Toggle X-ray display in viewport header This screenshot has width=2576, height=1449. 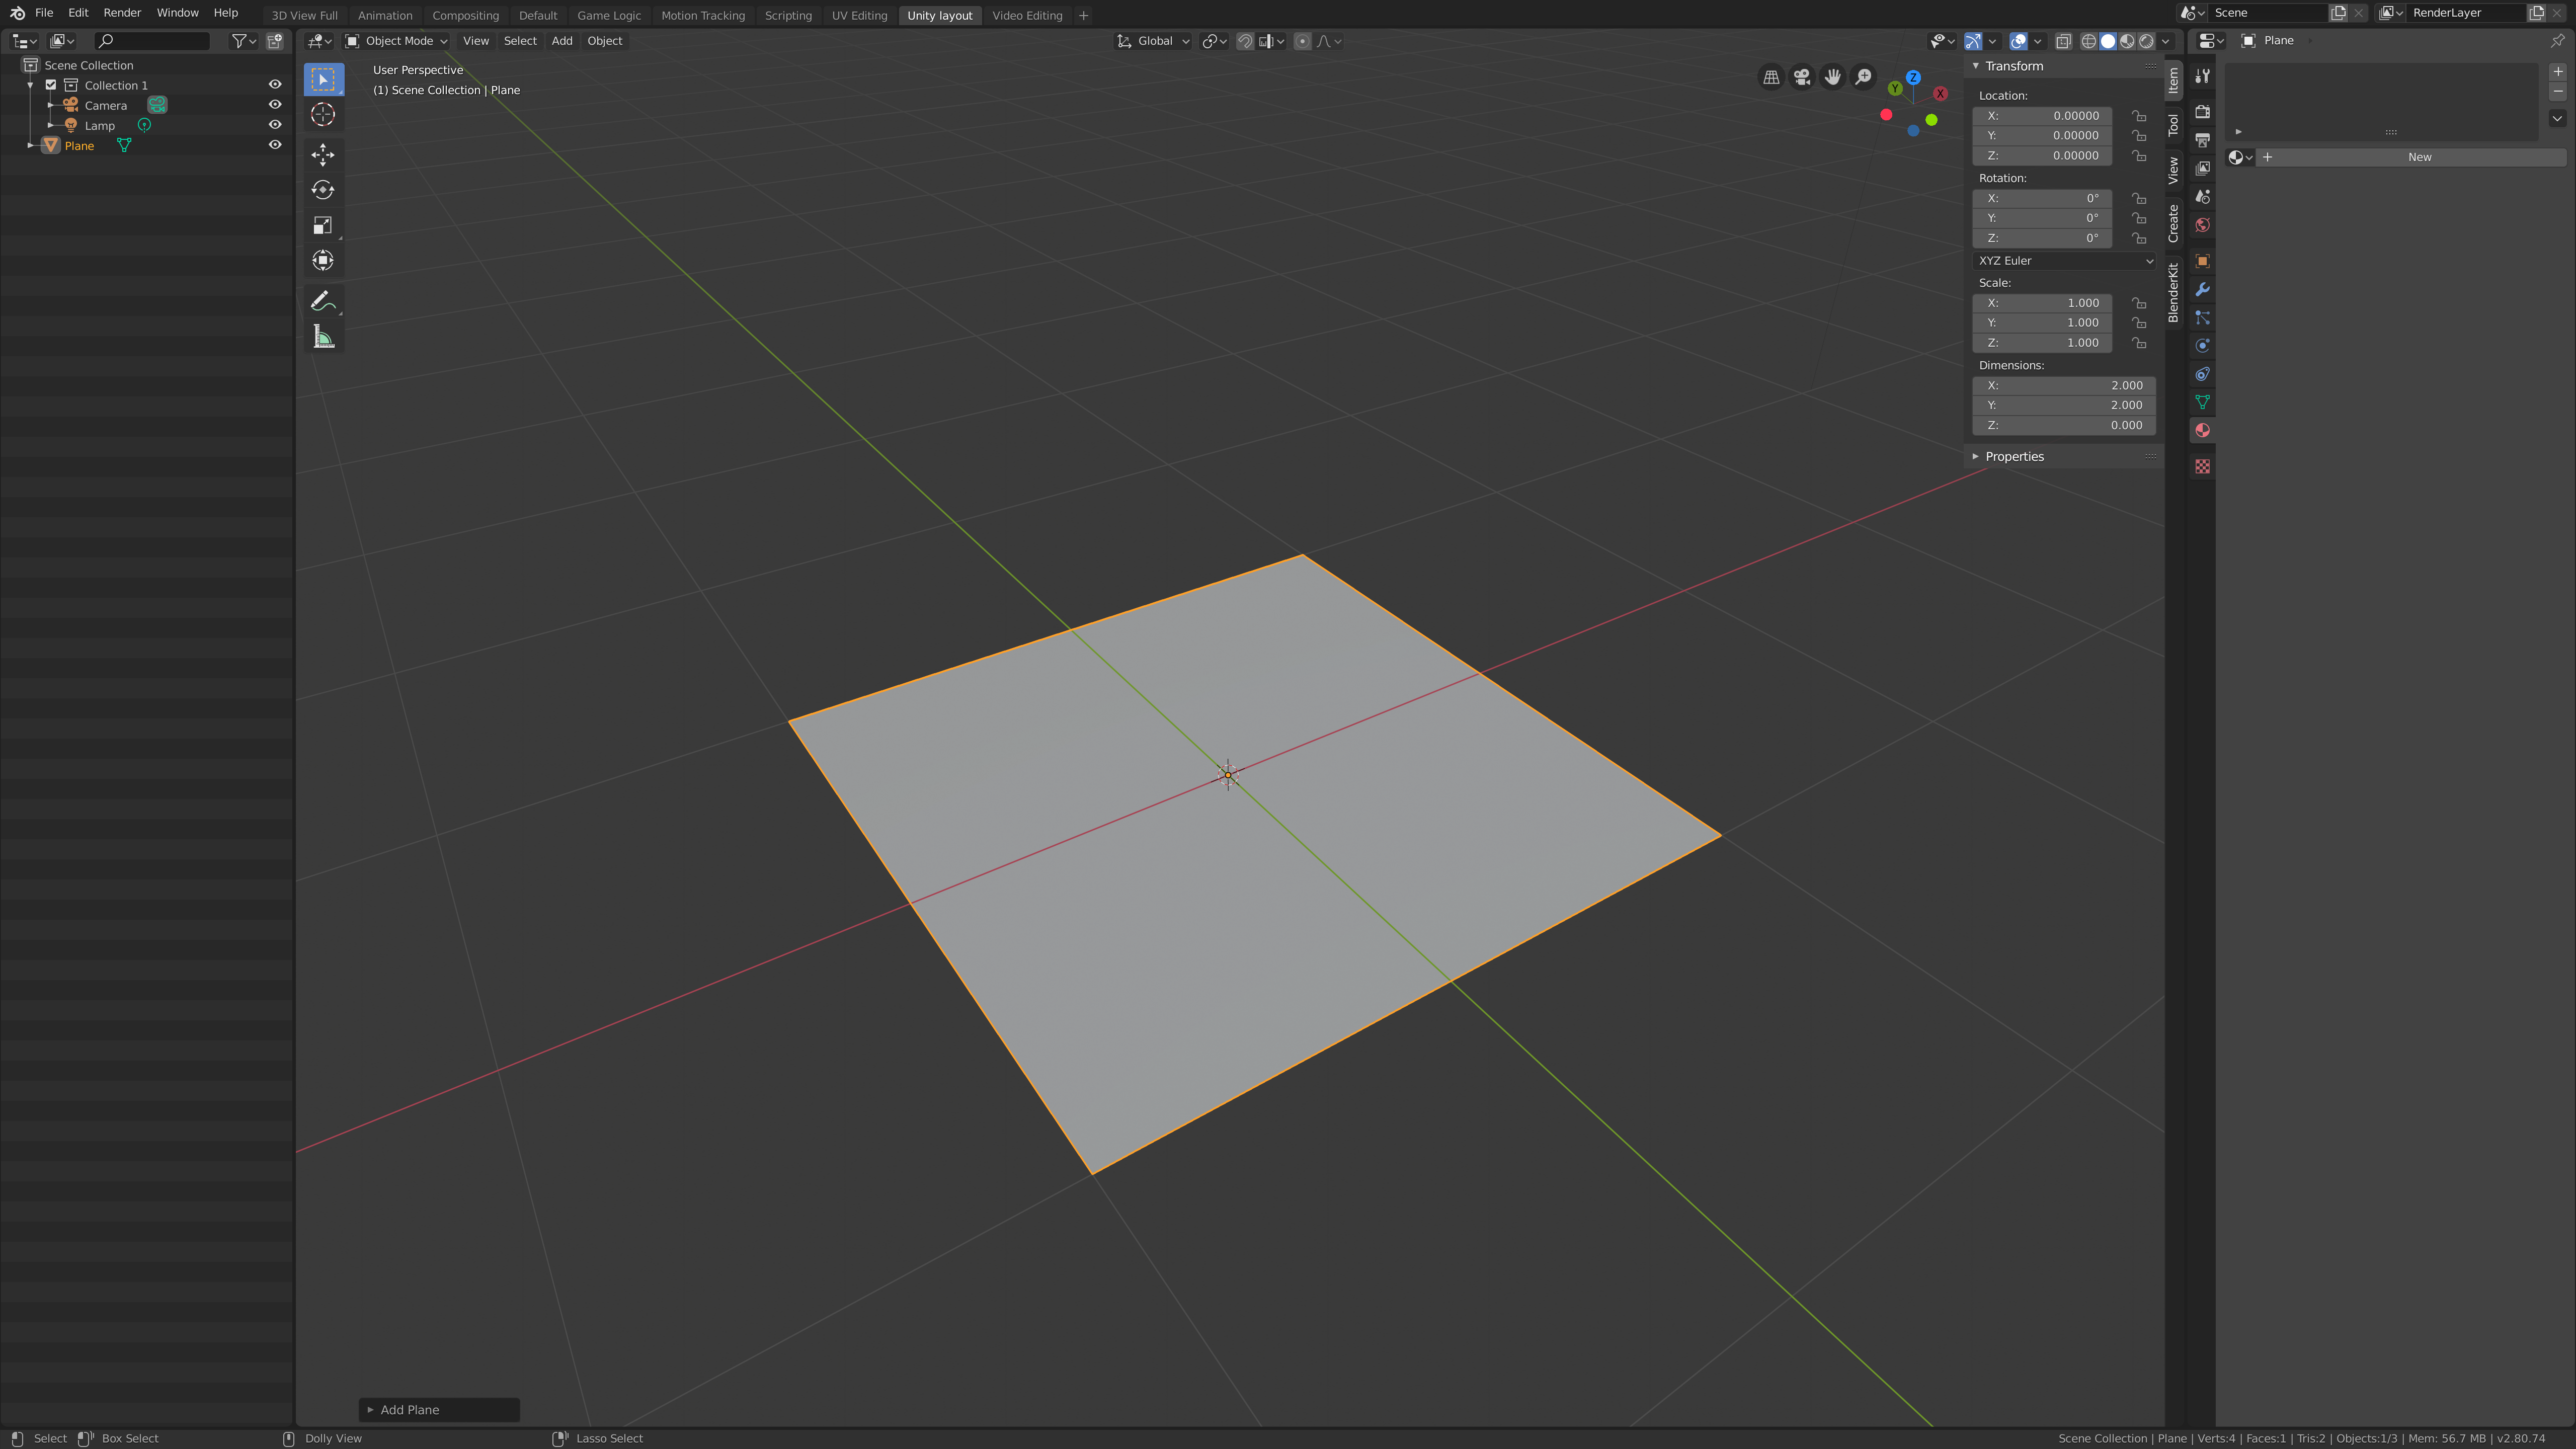(x=2063, y=41)
